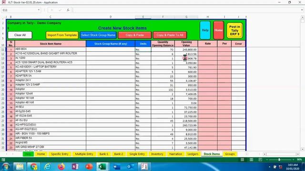Click Select Stock Group Name button
Viewport: 305px width, 171px height.
(x=98, y=35)
